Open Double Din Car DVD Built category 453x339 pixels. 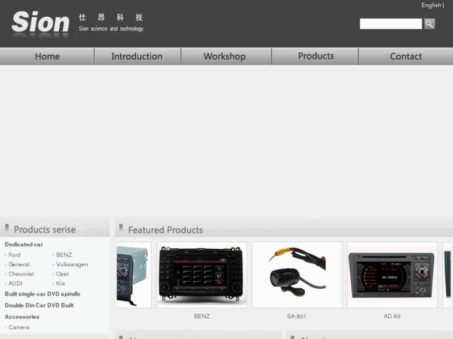pyautogui.click(x=39, y=305)
